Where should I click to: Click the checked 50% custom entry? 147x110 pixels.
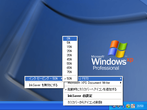pos(70,79)
